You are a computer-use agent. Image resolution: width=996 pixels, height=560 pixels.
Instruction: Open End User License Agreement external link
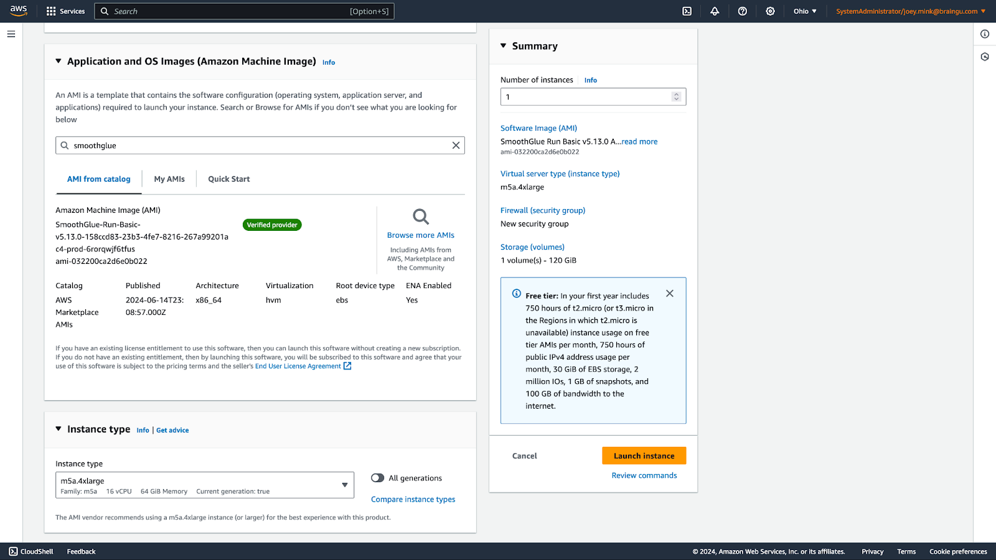tap(303, 366)
